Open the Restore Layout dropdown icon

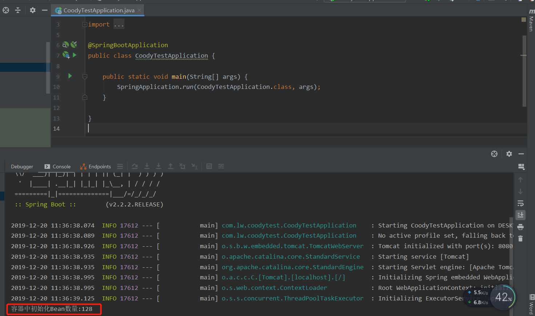coord(521,167)
